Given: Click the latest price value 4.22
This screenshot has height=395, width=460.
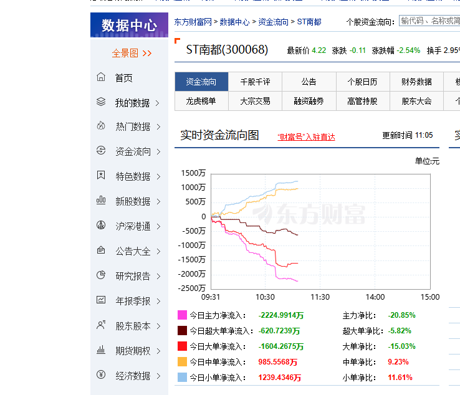Looking at the screenshot, I should tap(319, 50).
